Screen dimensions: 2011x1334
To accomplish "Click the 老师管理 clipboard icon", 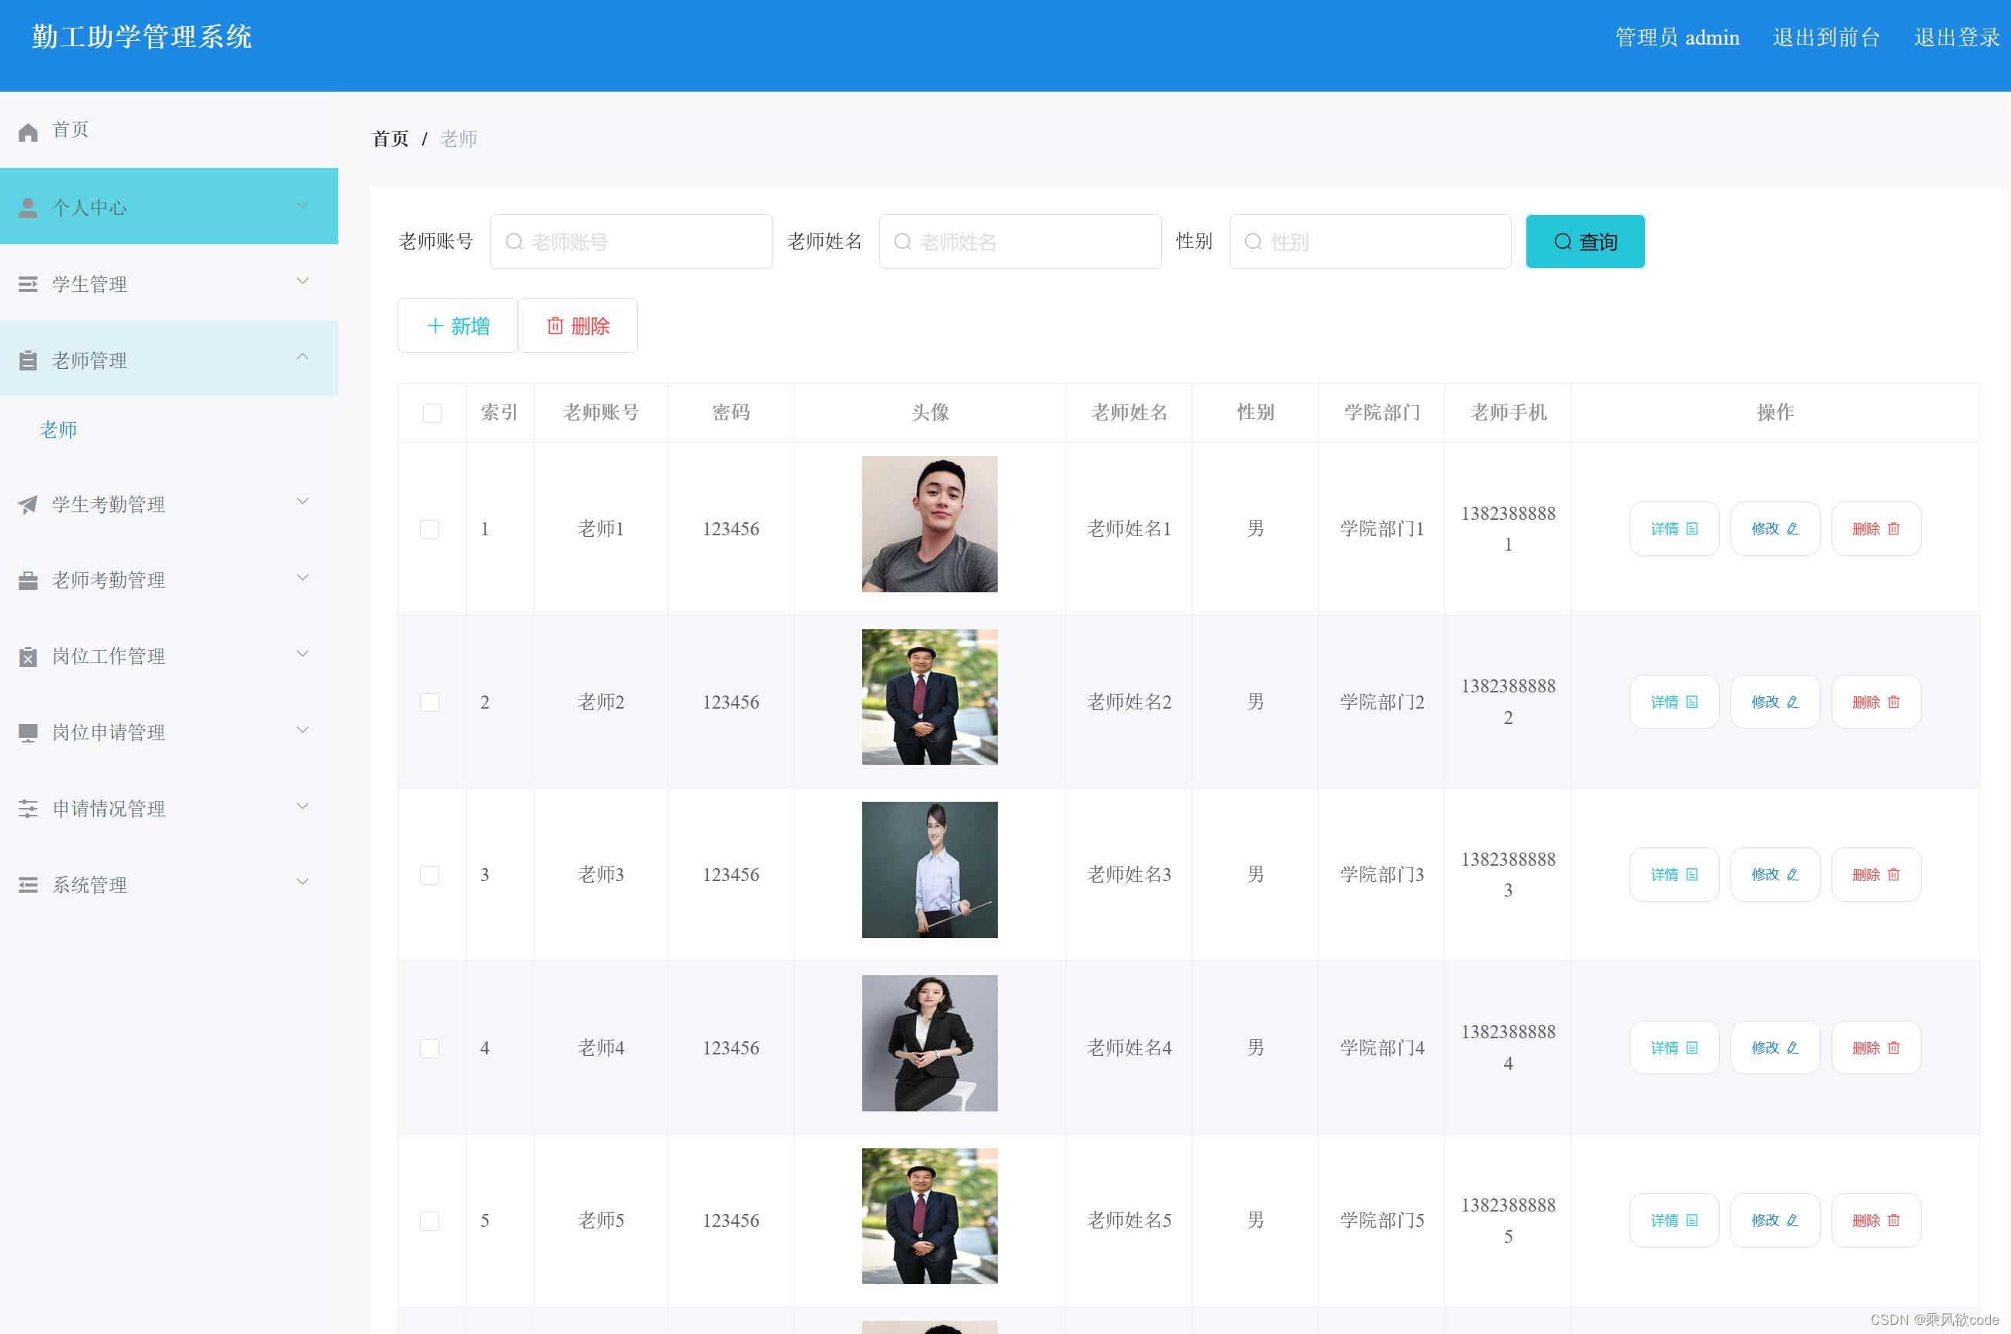I will click(x=28, y=359).
